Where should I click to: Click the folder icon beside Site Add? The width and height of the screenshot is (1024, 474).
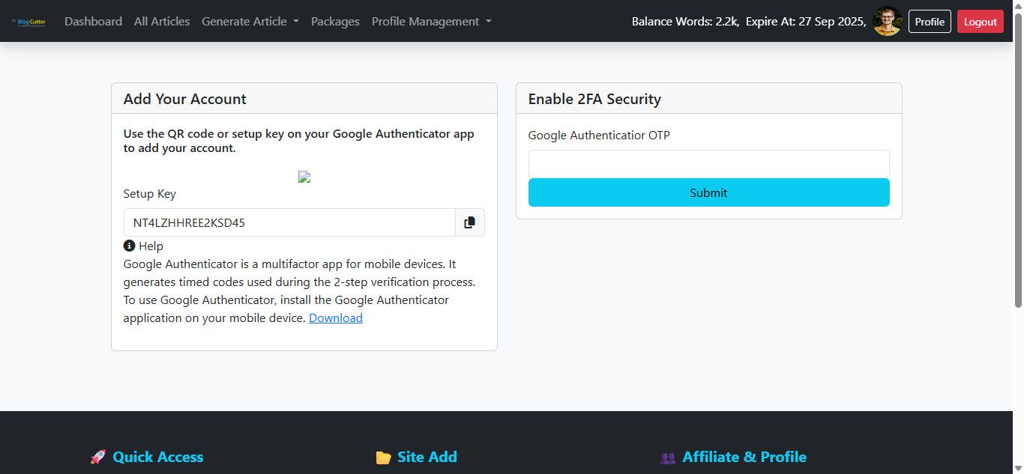click(383, 458)
